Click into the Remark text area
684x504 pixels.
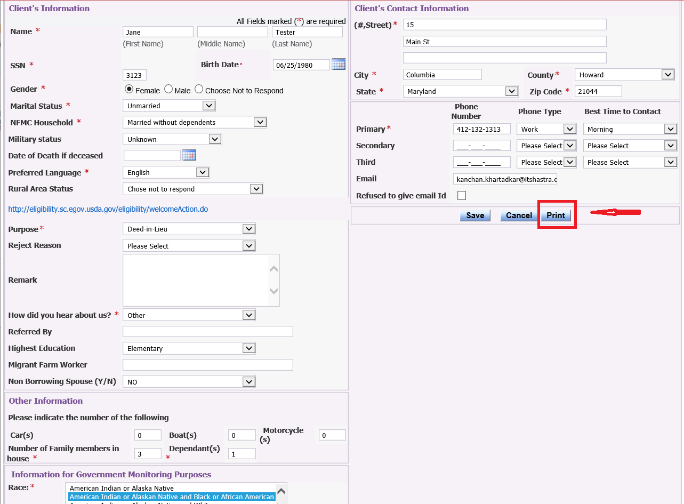[196, 280]
